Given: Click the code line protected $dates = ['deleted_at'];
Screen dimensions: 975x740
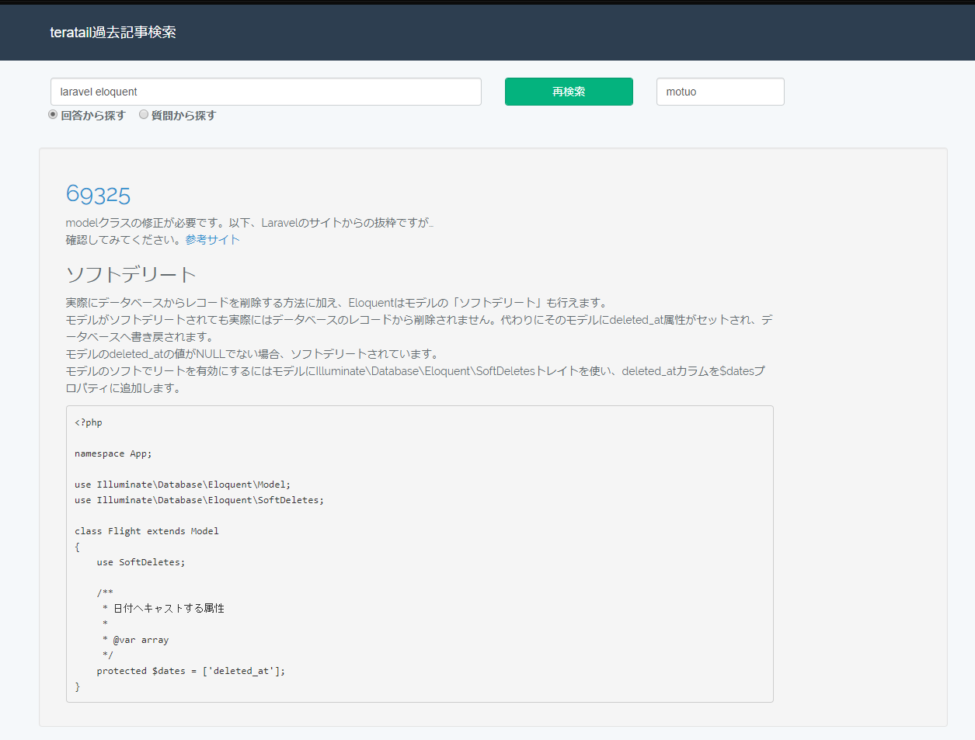Looking at the screenshot, I should (x=191, y=671).
